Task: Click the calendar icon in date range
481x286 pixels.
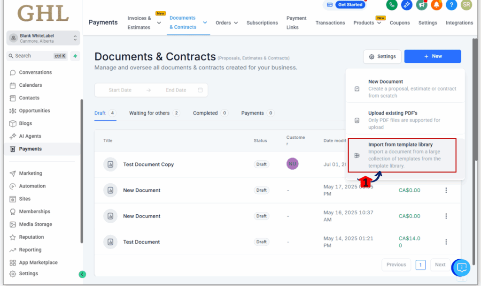Action: coord(200,90)
